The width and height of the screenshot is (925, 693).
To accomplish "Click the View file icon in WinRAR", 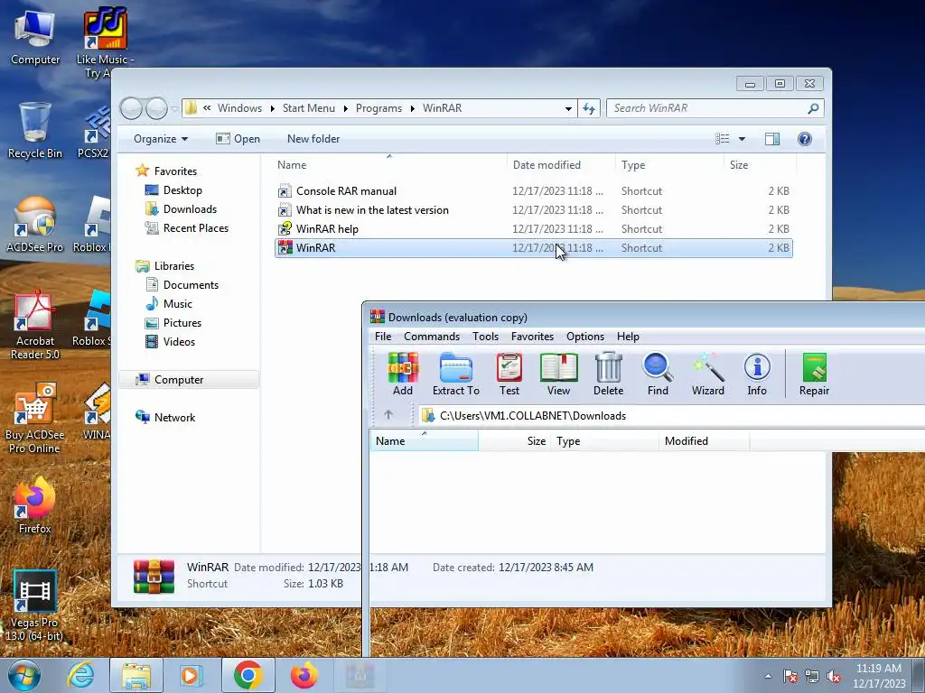I will 558,374.
